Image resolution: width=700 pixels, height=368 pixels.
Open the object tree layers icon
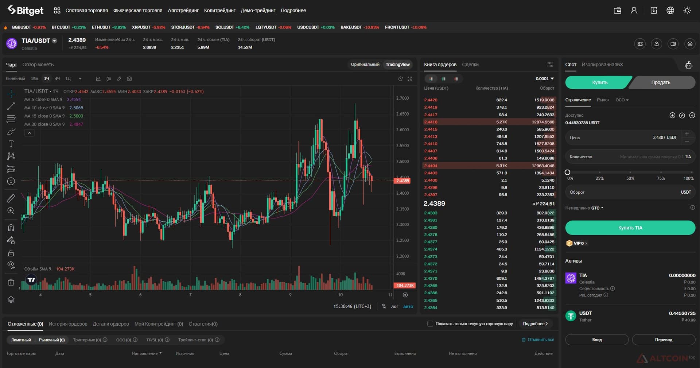click(x=11, y=299)
